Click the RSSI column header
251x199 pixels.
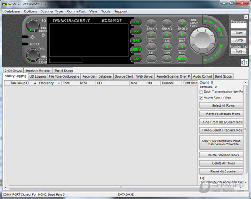87,83
